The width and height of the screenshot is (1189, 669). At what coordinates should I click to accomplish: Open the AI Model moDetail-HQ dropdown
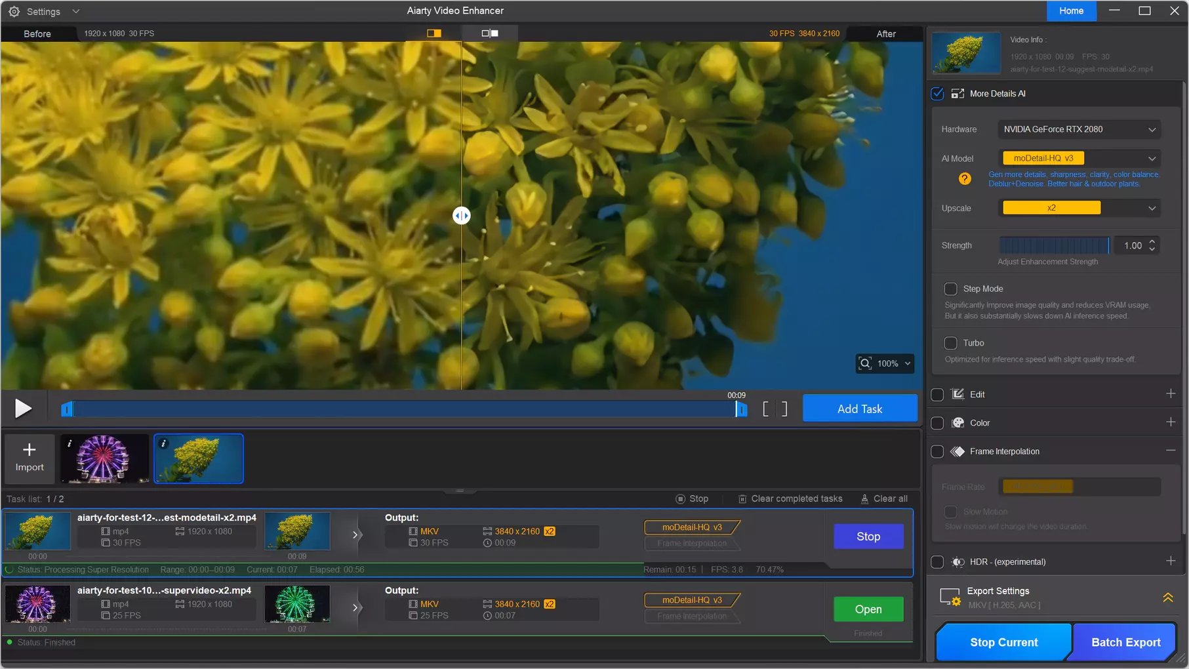1079,158
